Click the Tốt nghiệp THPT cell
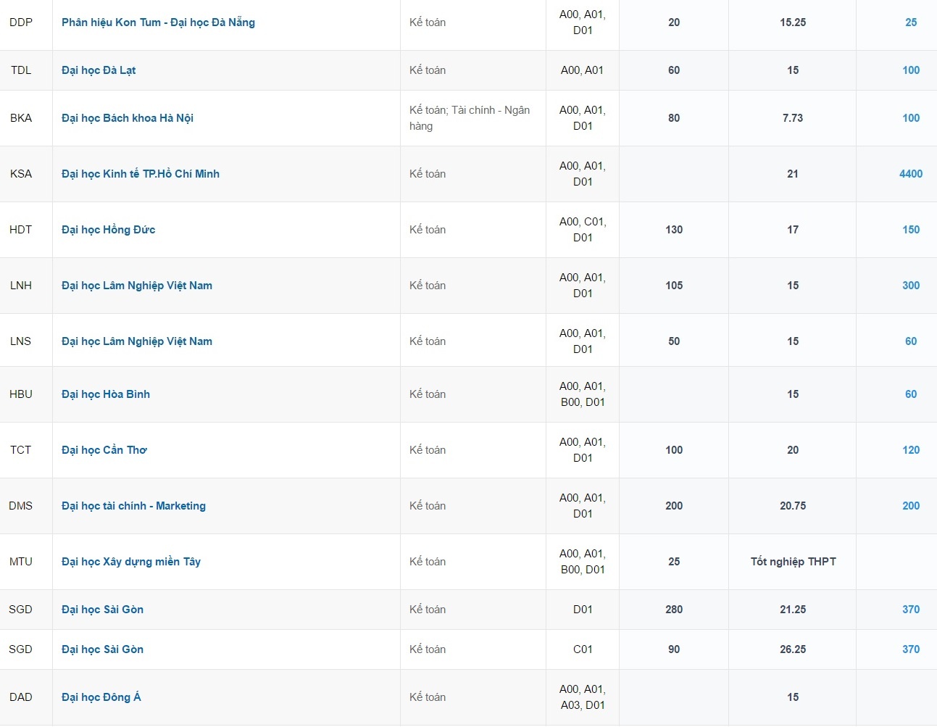This screenshot has width=937, height=727. tap(793, 562)
